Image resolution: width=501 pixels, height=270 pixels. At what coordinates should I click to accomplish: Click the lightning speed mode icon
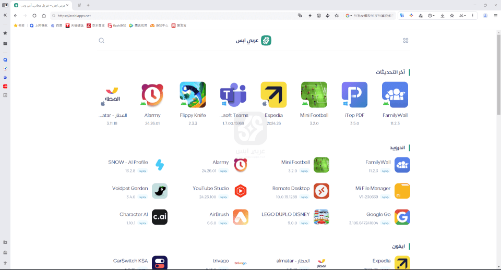[x=309, y=16]
